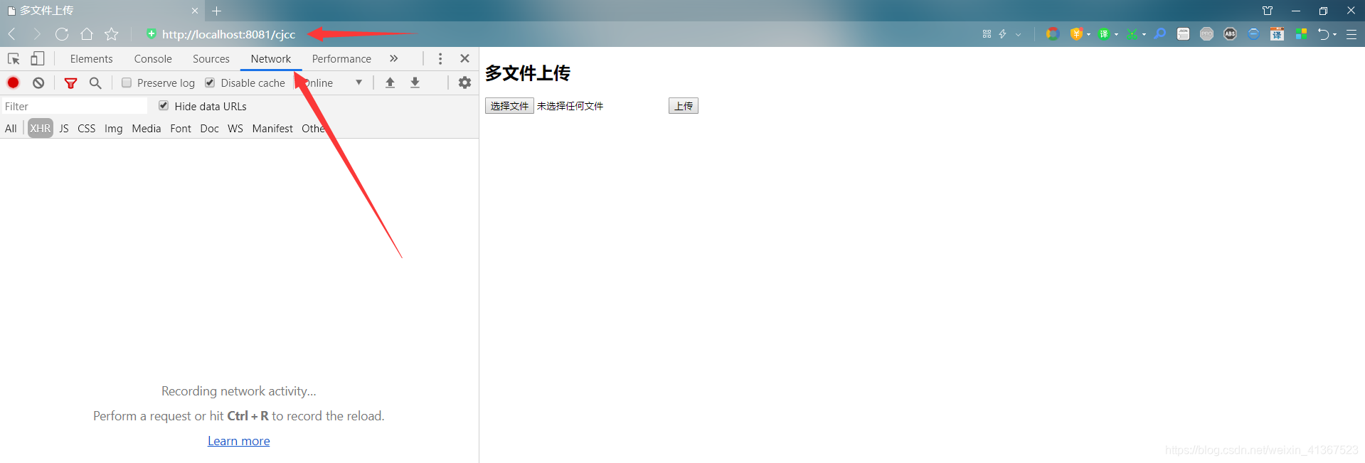Open dropdown beside the undo arrow
The height and width of the screenshot is (463, 1365).
[x=1335, y=34]
